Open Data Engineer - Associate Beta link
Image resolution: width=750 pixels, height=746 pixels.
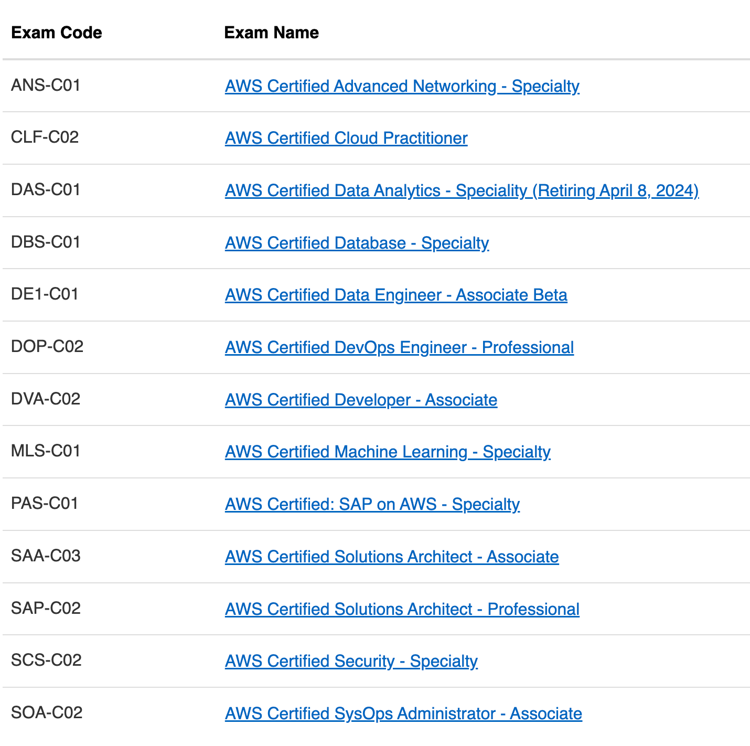coord(396,295)
